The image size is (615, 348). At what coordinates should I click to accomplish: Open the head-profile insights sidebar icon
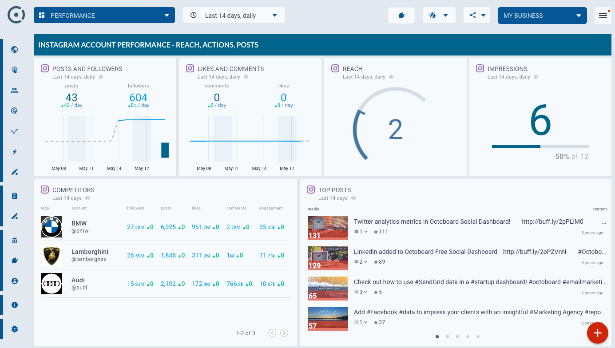[14, 70]
